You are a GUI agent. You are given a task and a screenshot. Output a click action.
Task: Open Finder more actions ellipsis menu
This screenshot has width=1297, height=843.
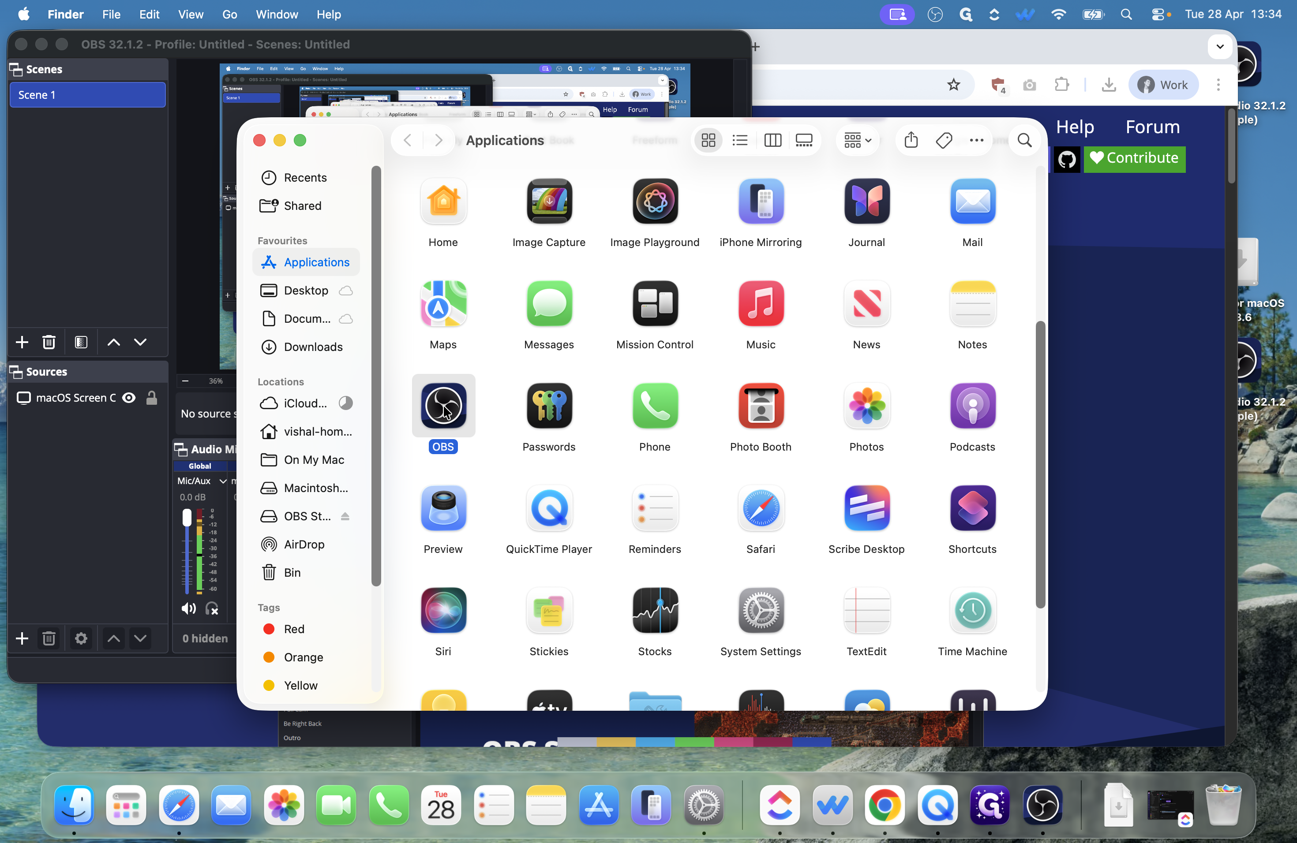click(x=977, y=141)
